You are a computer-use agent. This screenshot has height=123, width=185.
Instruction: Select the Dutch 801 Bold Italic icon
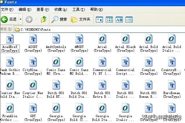click(x=79, y=85)
